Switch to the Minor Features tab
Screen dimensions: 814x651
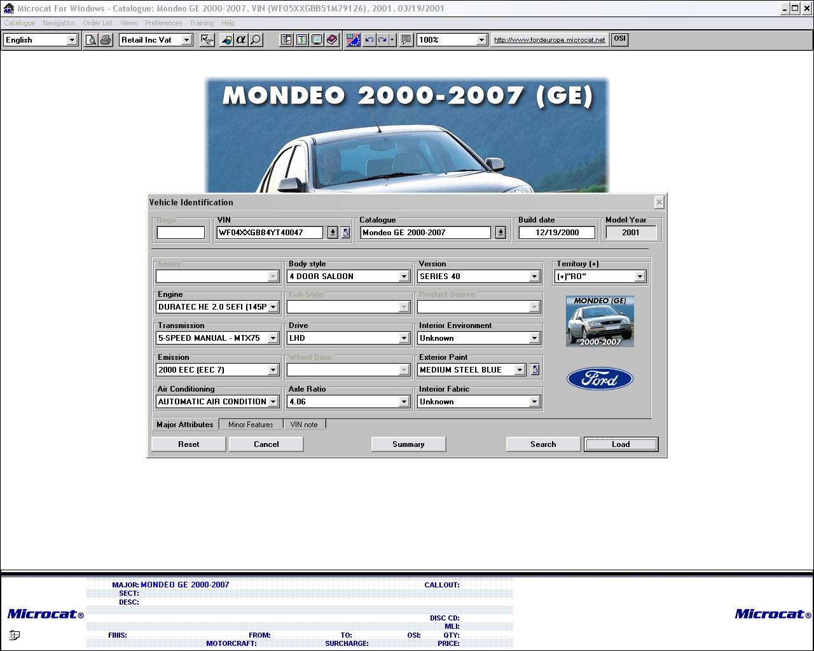point(251,425)
